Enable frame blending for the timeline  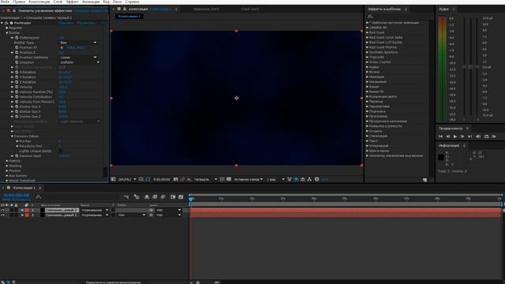pyautogui.click(x=155, y=196)
